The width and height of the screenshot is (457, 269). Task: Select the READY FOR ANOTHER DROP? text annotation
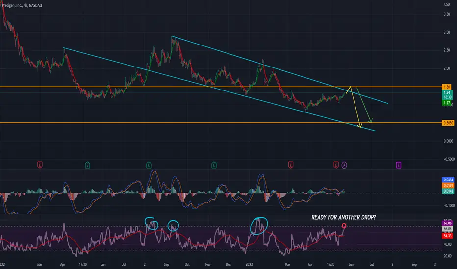click(x=343, y=217)
